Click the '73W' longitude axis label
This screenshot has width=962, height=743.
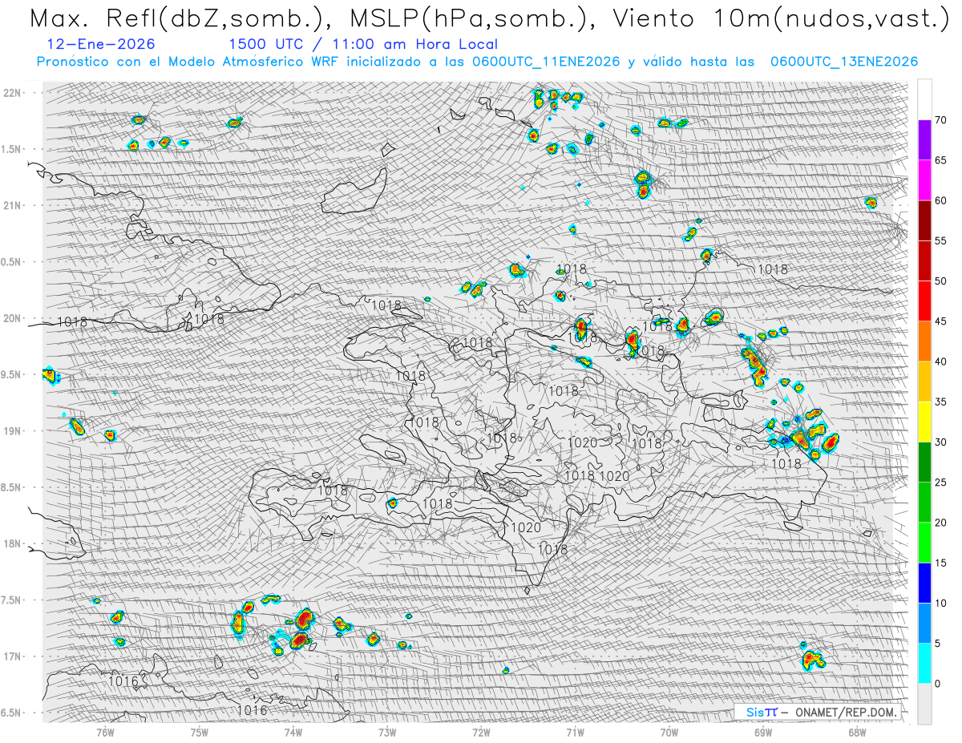[x=387, y=733]
